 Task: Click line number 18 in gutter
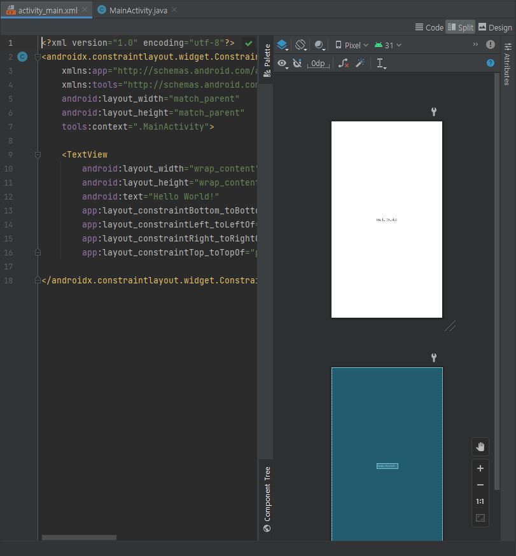click(x=8, y=280)
